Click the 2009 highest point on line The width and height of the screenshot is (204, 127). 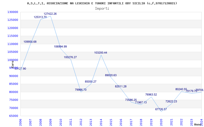click(50, 16)
